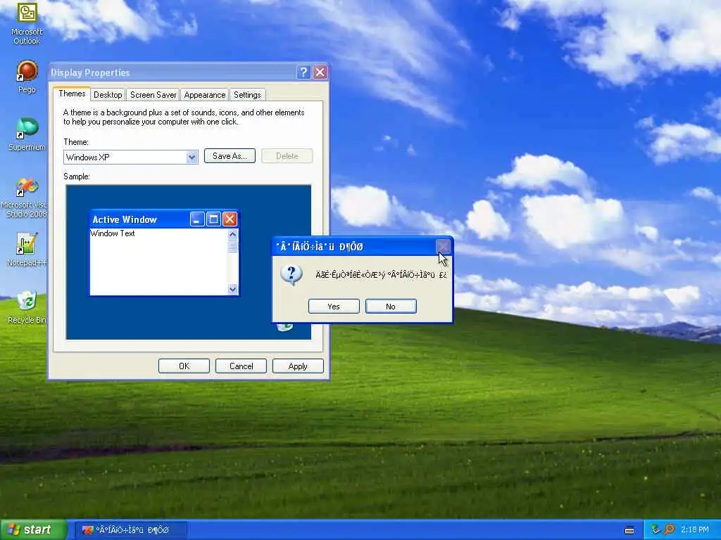Click Yes in the message dialog
Screen dimensions: 721x540
click(334, 307)
